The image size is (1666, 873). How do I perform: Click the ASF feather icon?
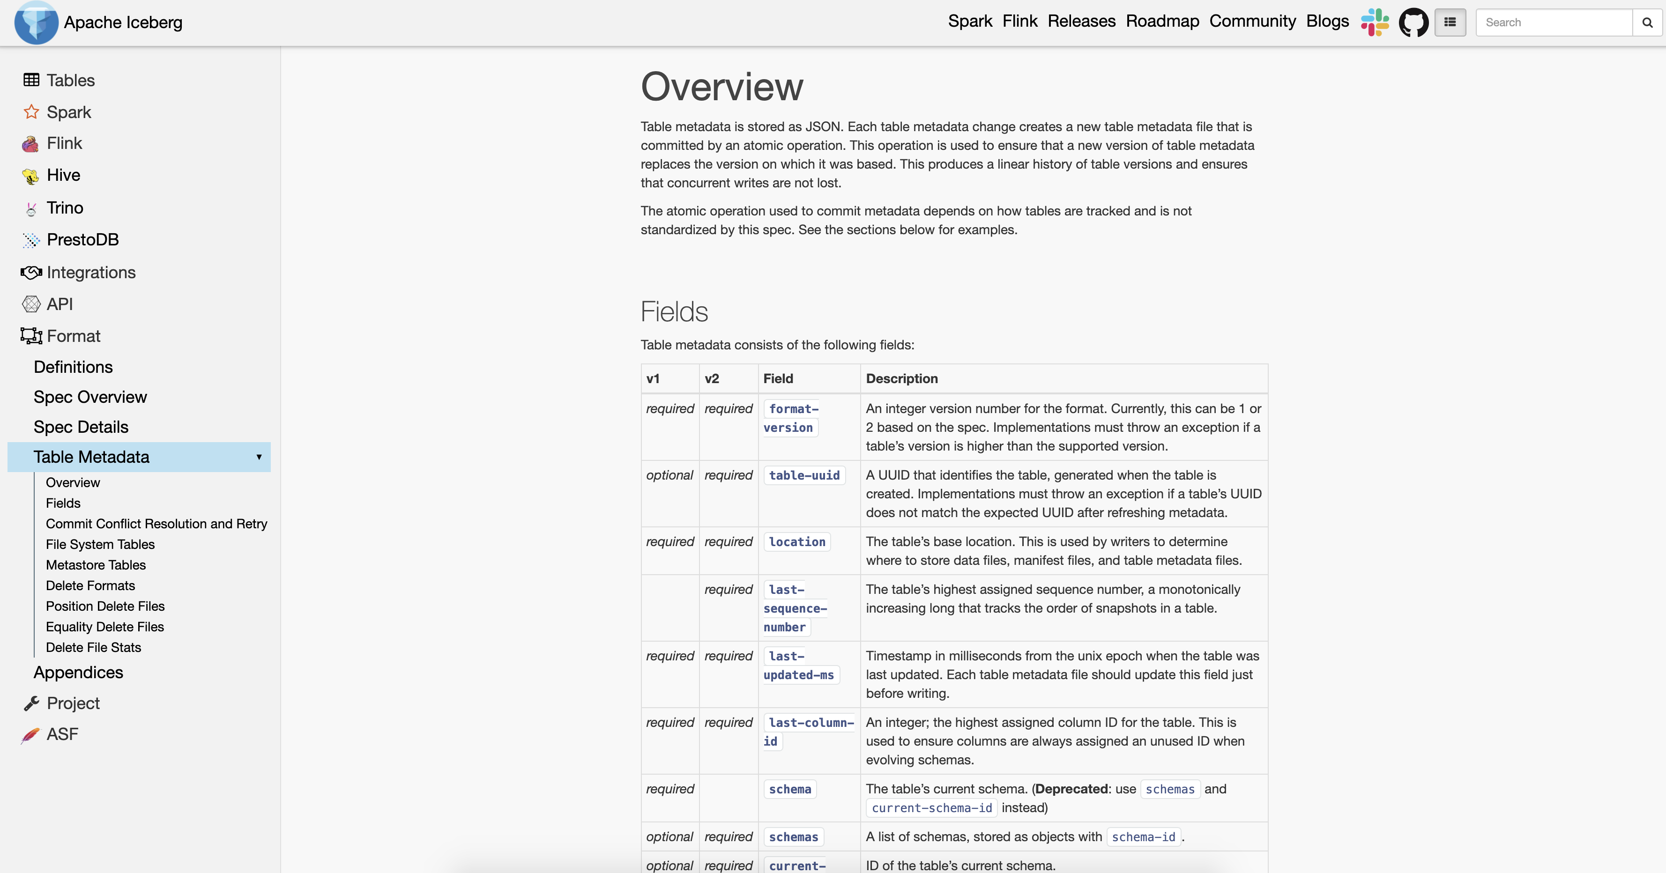coord(30,735)
